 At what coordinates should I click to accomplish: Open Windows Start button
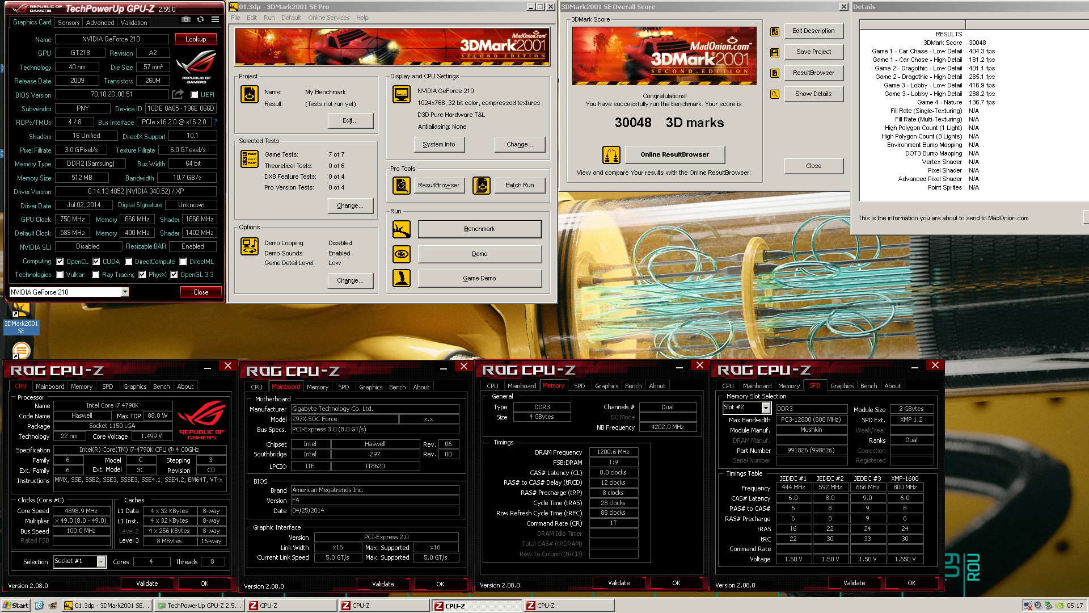point(16,606)
